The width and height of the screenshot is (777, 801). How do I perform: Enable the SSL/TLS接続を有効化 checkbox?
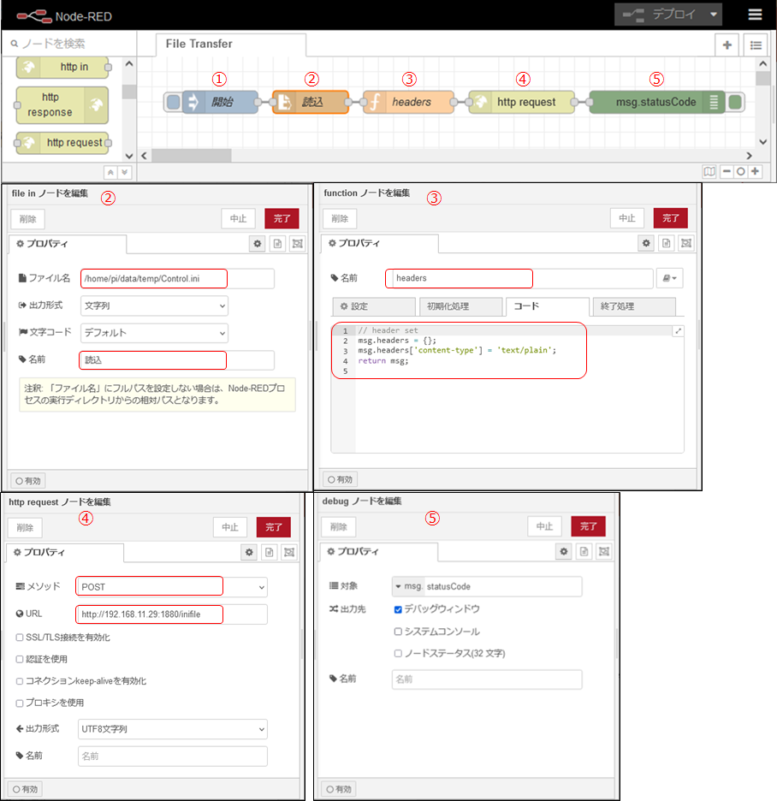click(x=20, y=638)
